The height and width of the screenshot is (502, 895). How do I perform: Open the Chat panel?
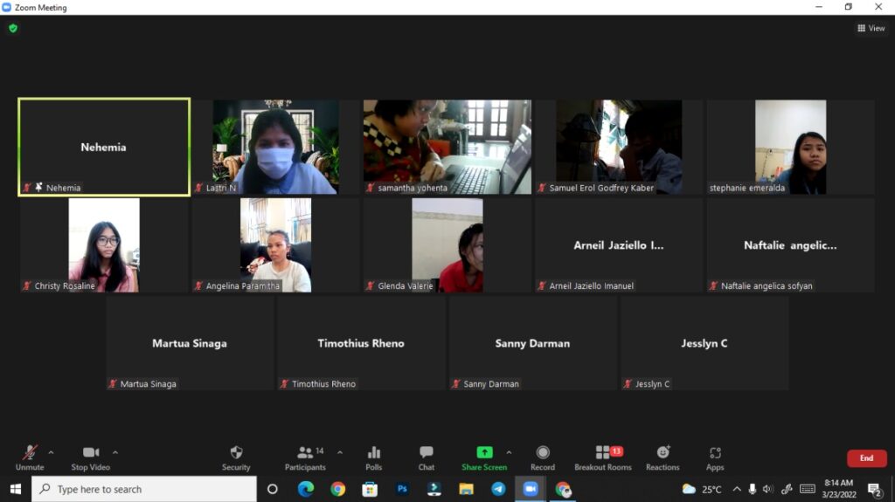(x=426, y=453)
